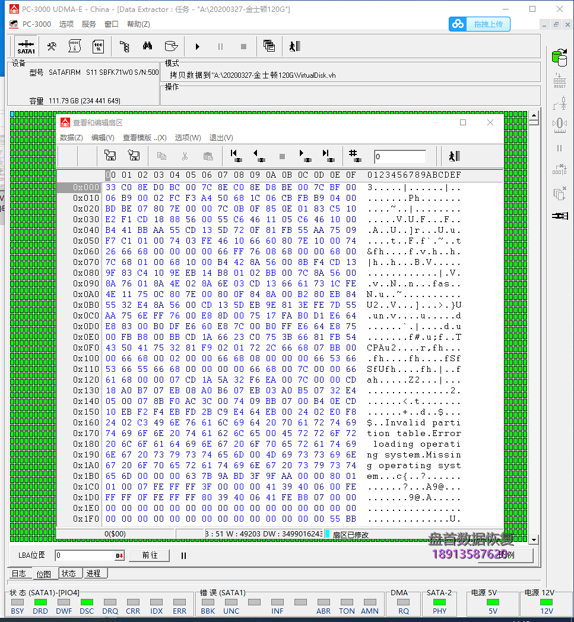
Task: Switch to the 位图 tab
Action: [43, 574]
